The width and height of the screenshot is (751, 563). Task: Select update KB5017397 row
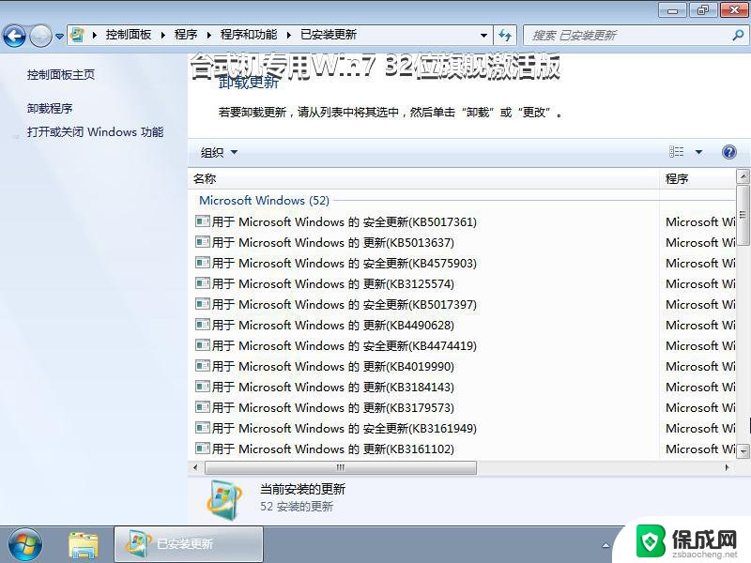[x=336, y=304]
